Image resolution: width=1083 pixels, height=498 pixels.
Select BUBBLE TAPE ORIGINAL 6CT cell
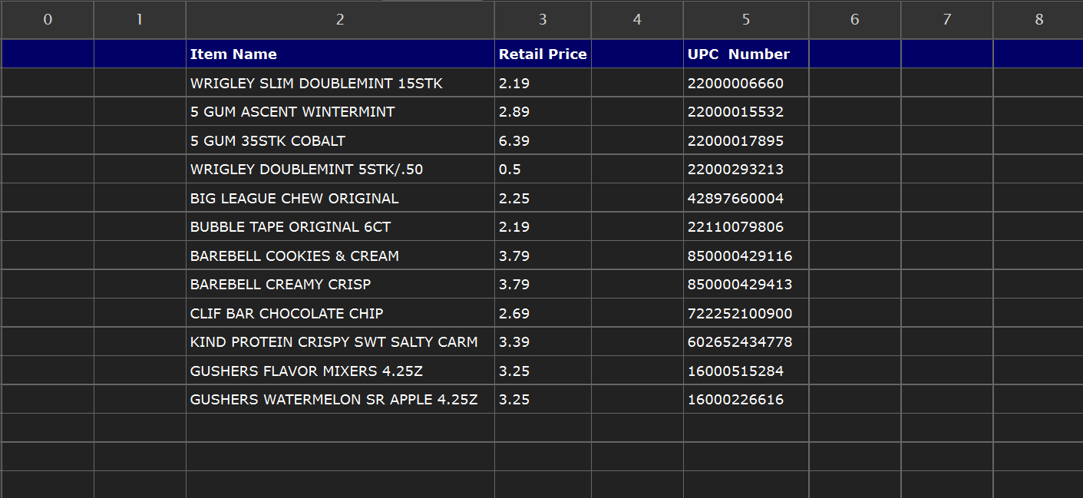tap(340, 227)
